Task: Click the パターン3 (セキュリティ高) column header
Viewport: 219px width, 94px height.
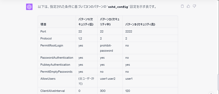Action: pos(140,24)
